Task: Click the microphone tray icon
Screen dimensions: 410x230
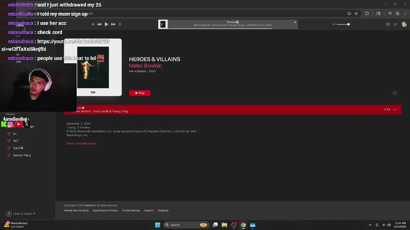Action: pos(377,225)
